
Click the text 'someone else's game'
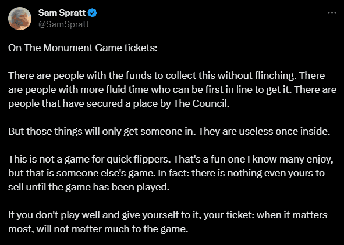[x=105, y=173]
